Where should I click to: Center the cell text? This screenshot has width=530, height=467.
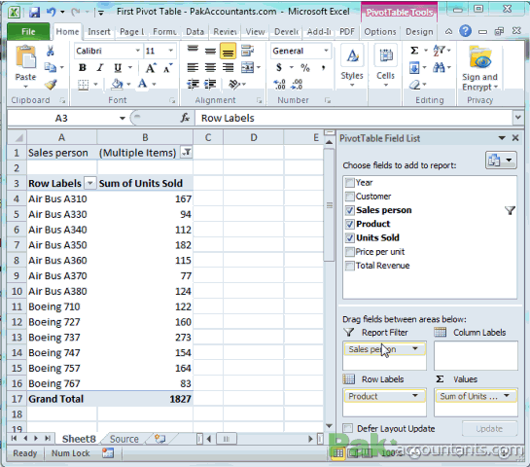coord(210,68)
